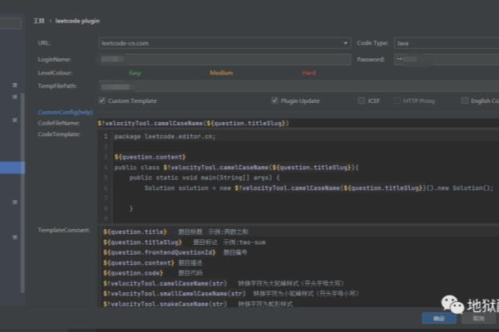The image size is (499, 332).
Task: Click the package leetcode.editor.cn line
Action: point(165,137)
